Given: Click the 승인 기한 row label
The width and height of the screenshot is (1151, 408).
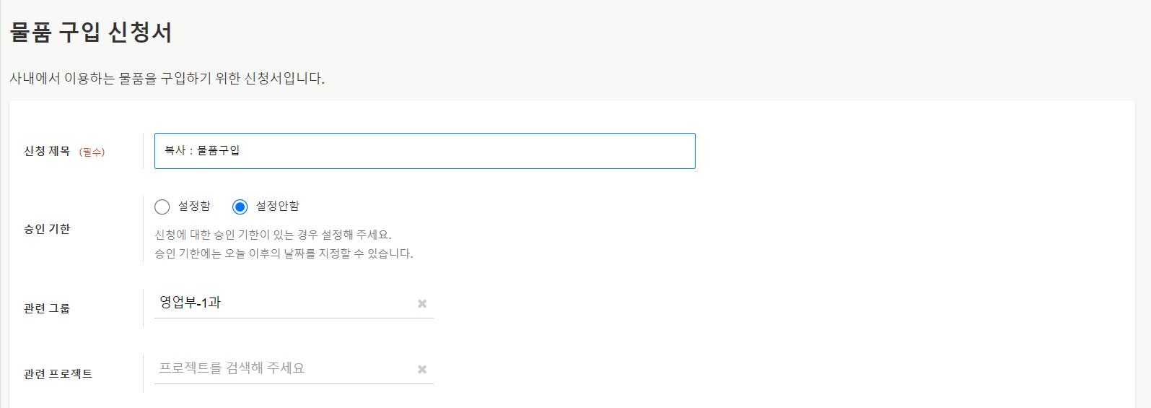Looking at the screenshot, I should (47, 229).
